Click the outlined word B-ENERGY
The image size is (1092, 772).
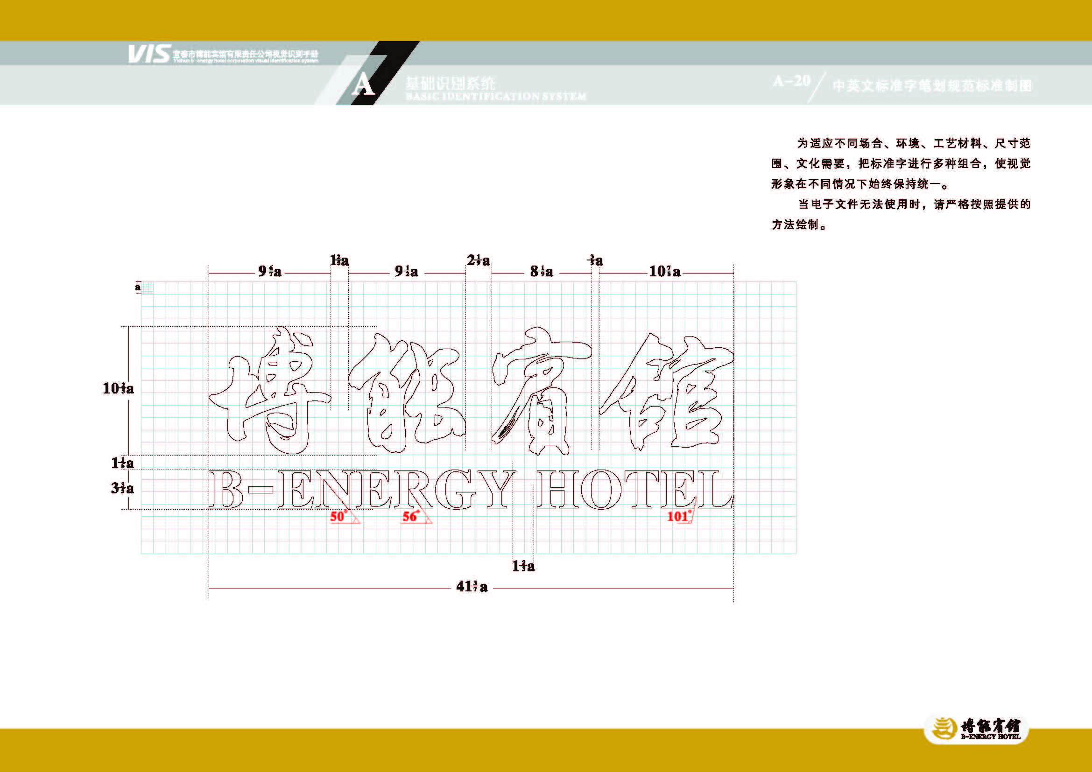click(362, 490)
